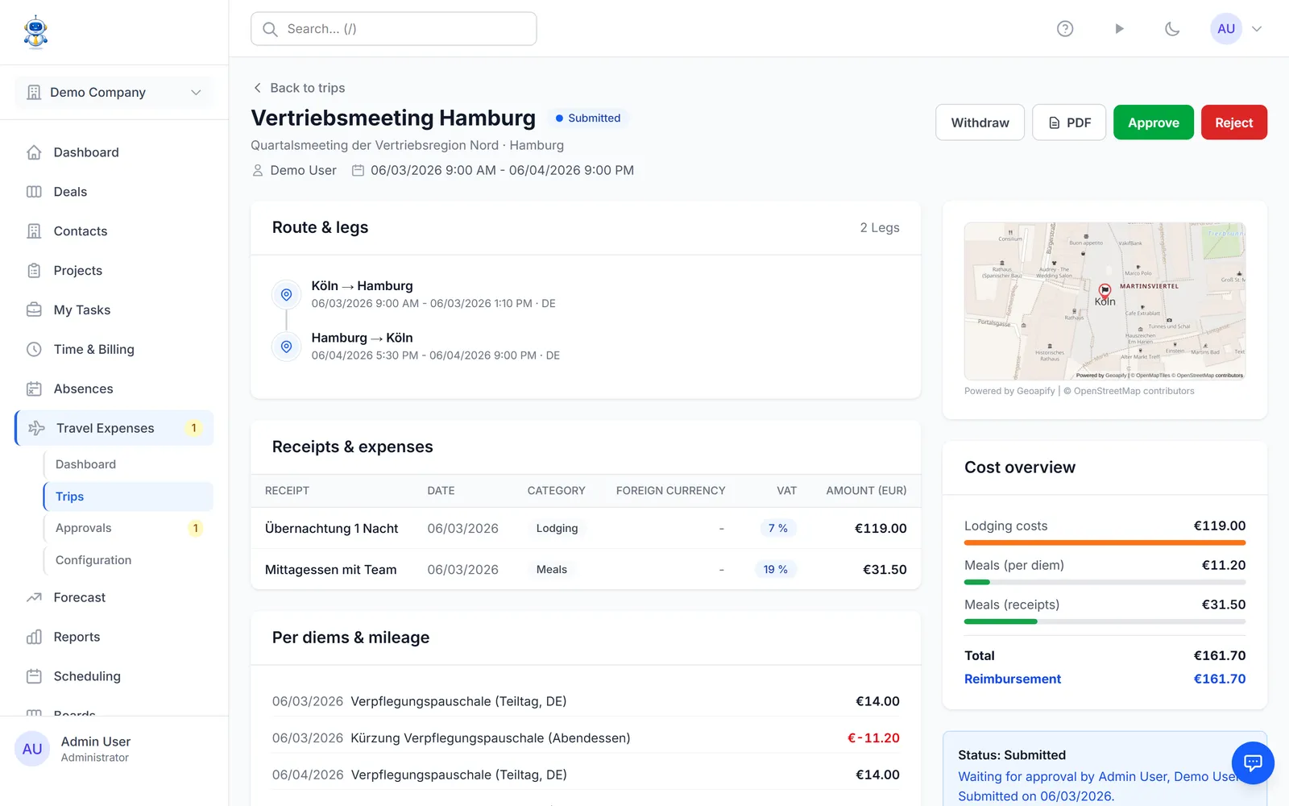Click the Köln → Hamburg leg pin icon

point(286,295)
